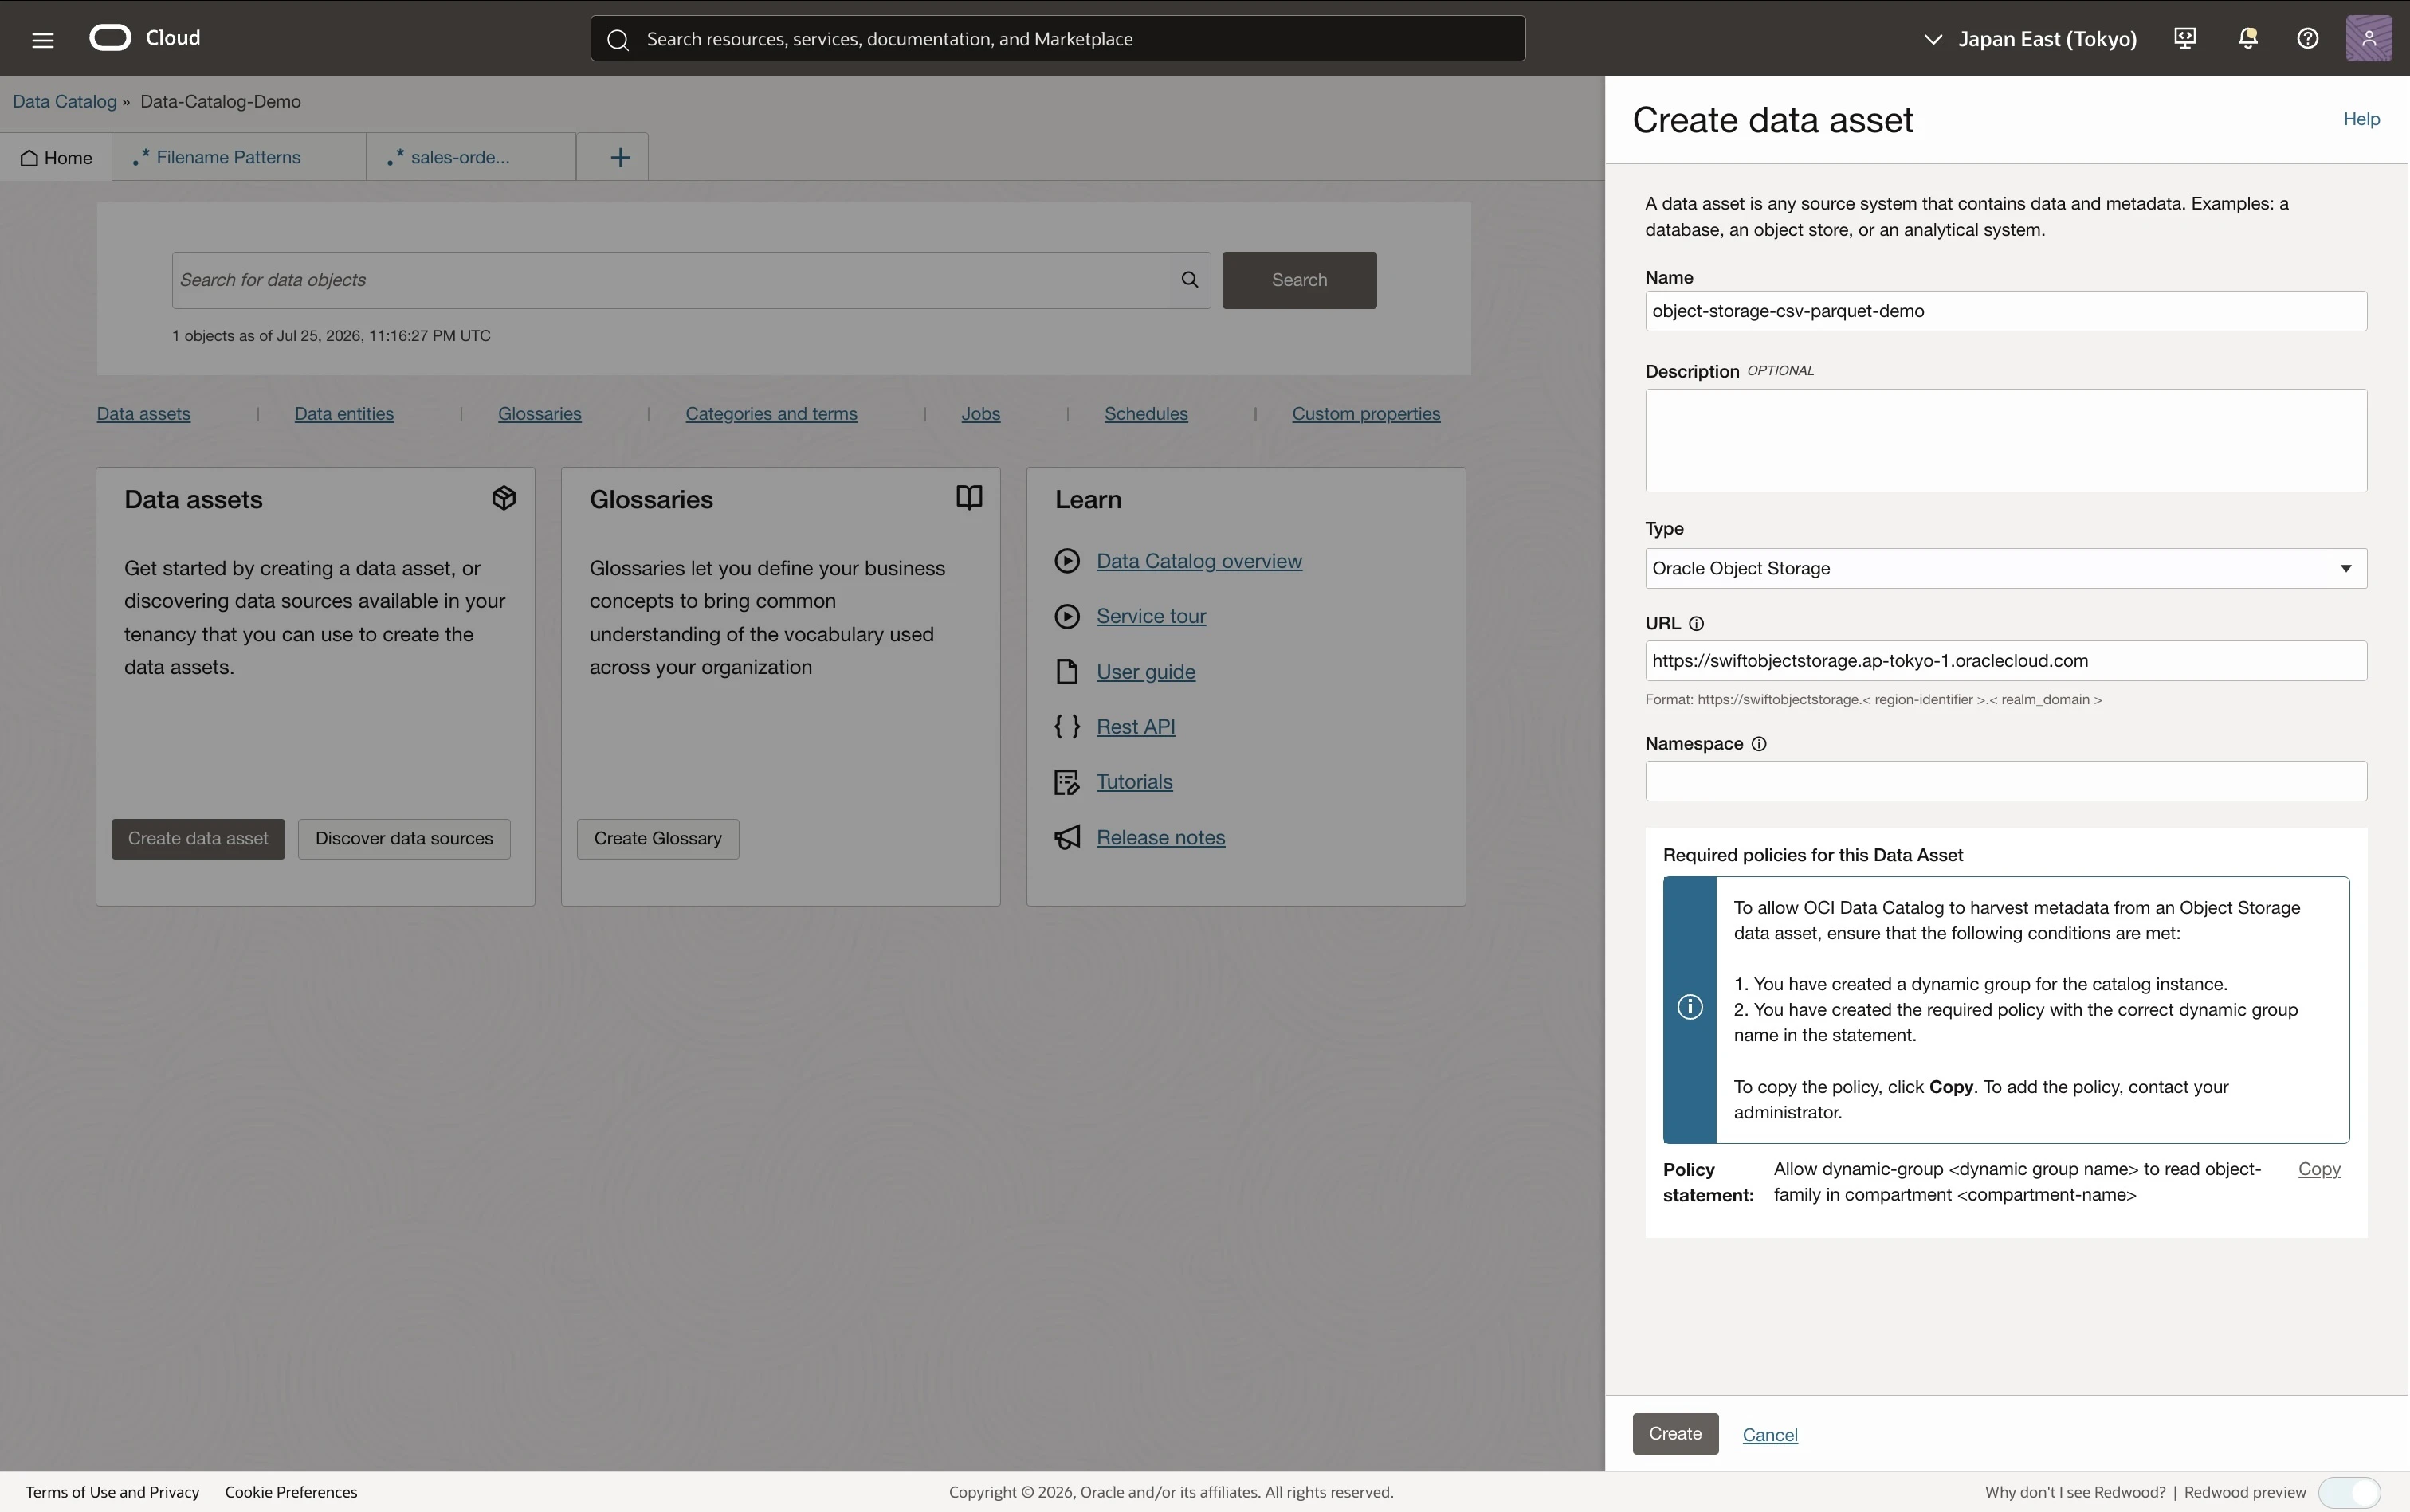2410x1512 pixels.
Task: Open Terms of Use and Privacy
Action: (x=113, y=1492)
